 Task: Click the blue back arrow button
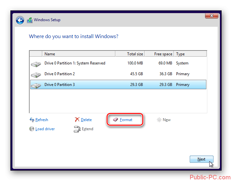(x=20, y=20)
